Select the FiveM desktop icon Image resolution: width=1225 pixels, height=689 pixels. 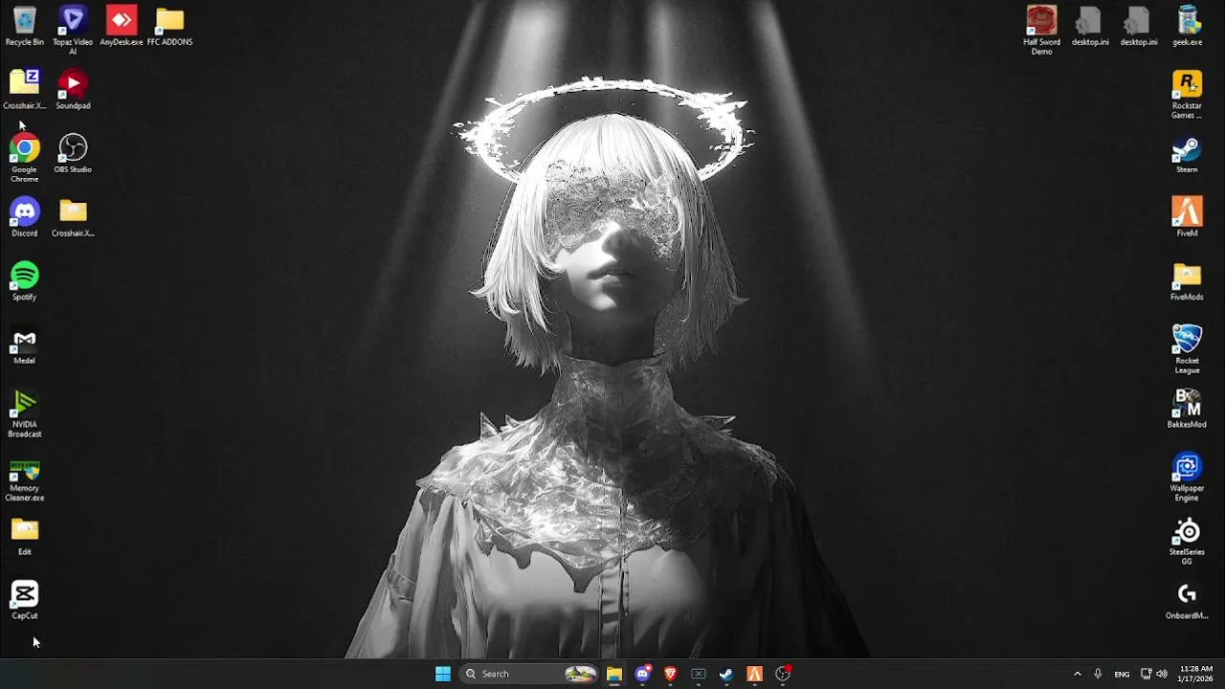click(1187, 217)
